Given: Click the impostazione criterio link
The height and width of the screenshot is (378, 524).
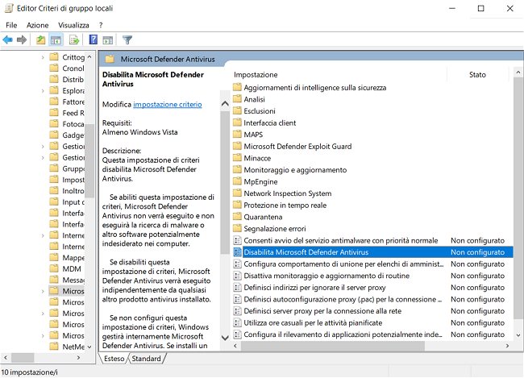Looking at the screenshot, I should tap(168, 105).
